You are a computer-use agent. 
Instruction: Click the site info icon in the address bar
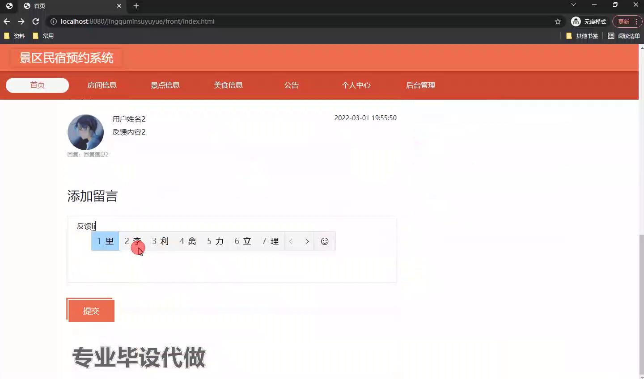coord(53,21)
